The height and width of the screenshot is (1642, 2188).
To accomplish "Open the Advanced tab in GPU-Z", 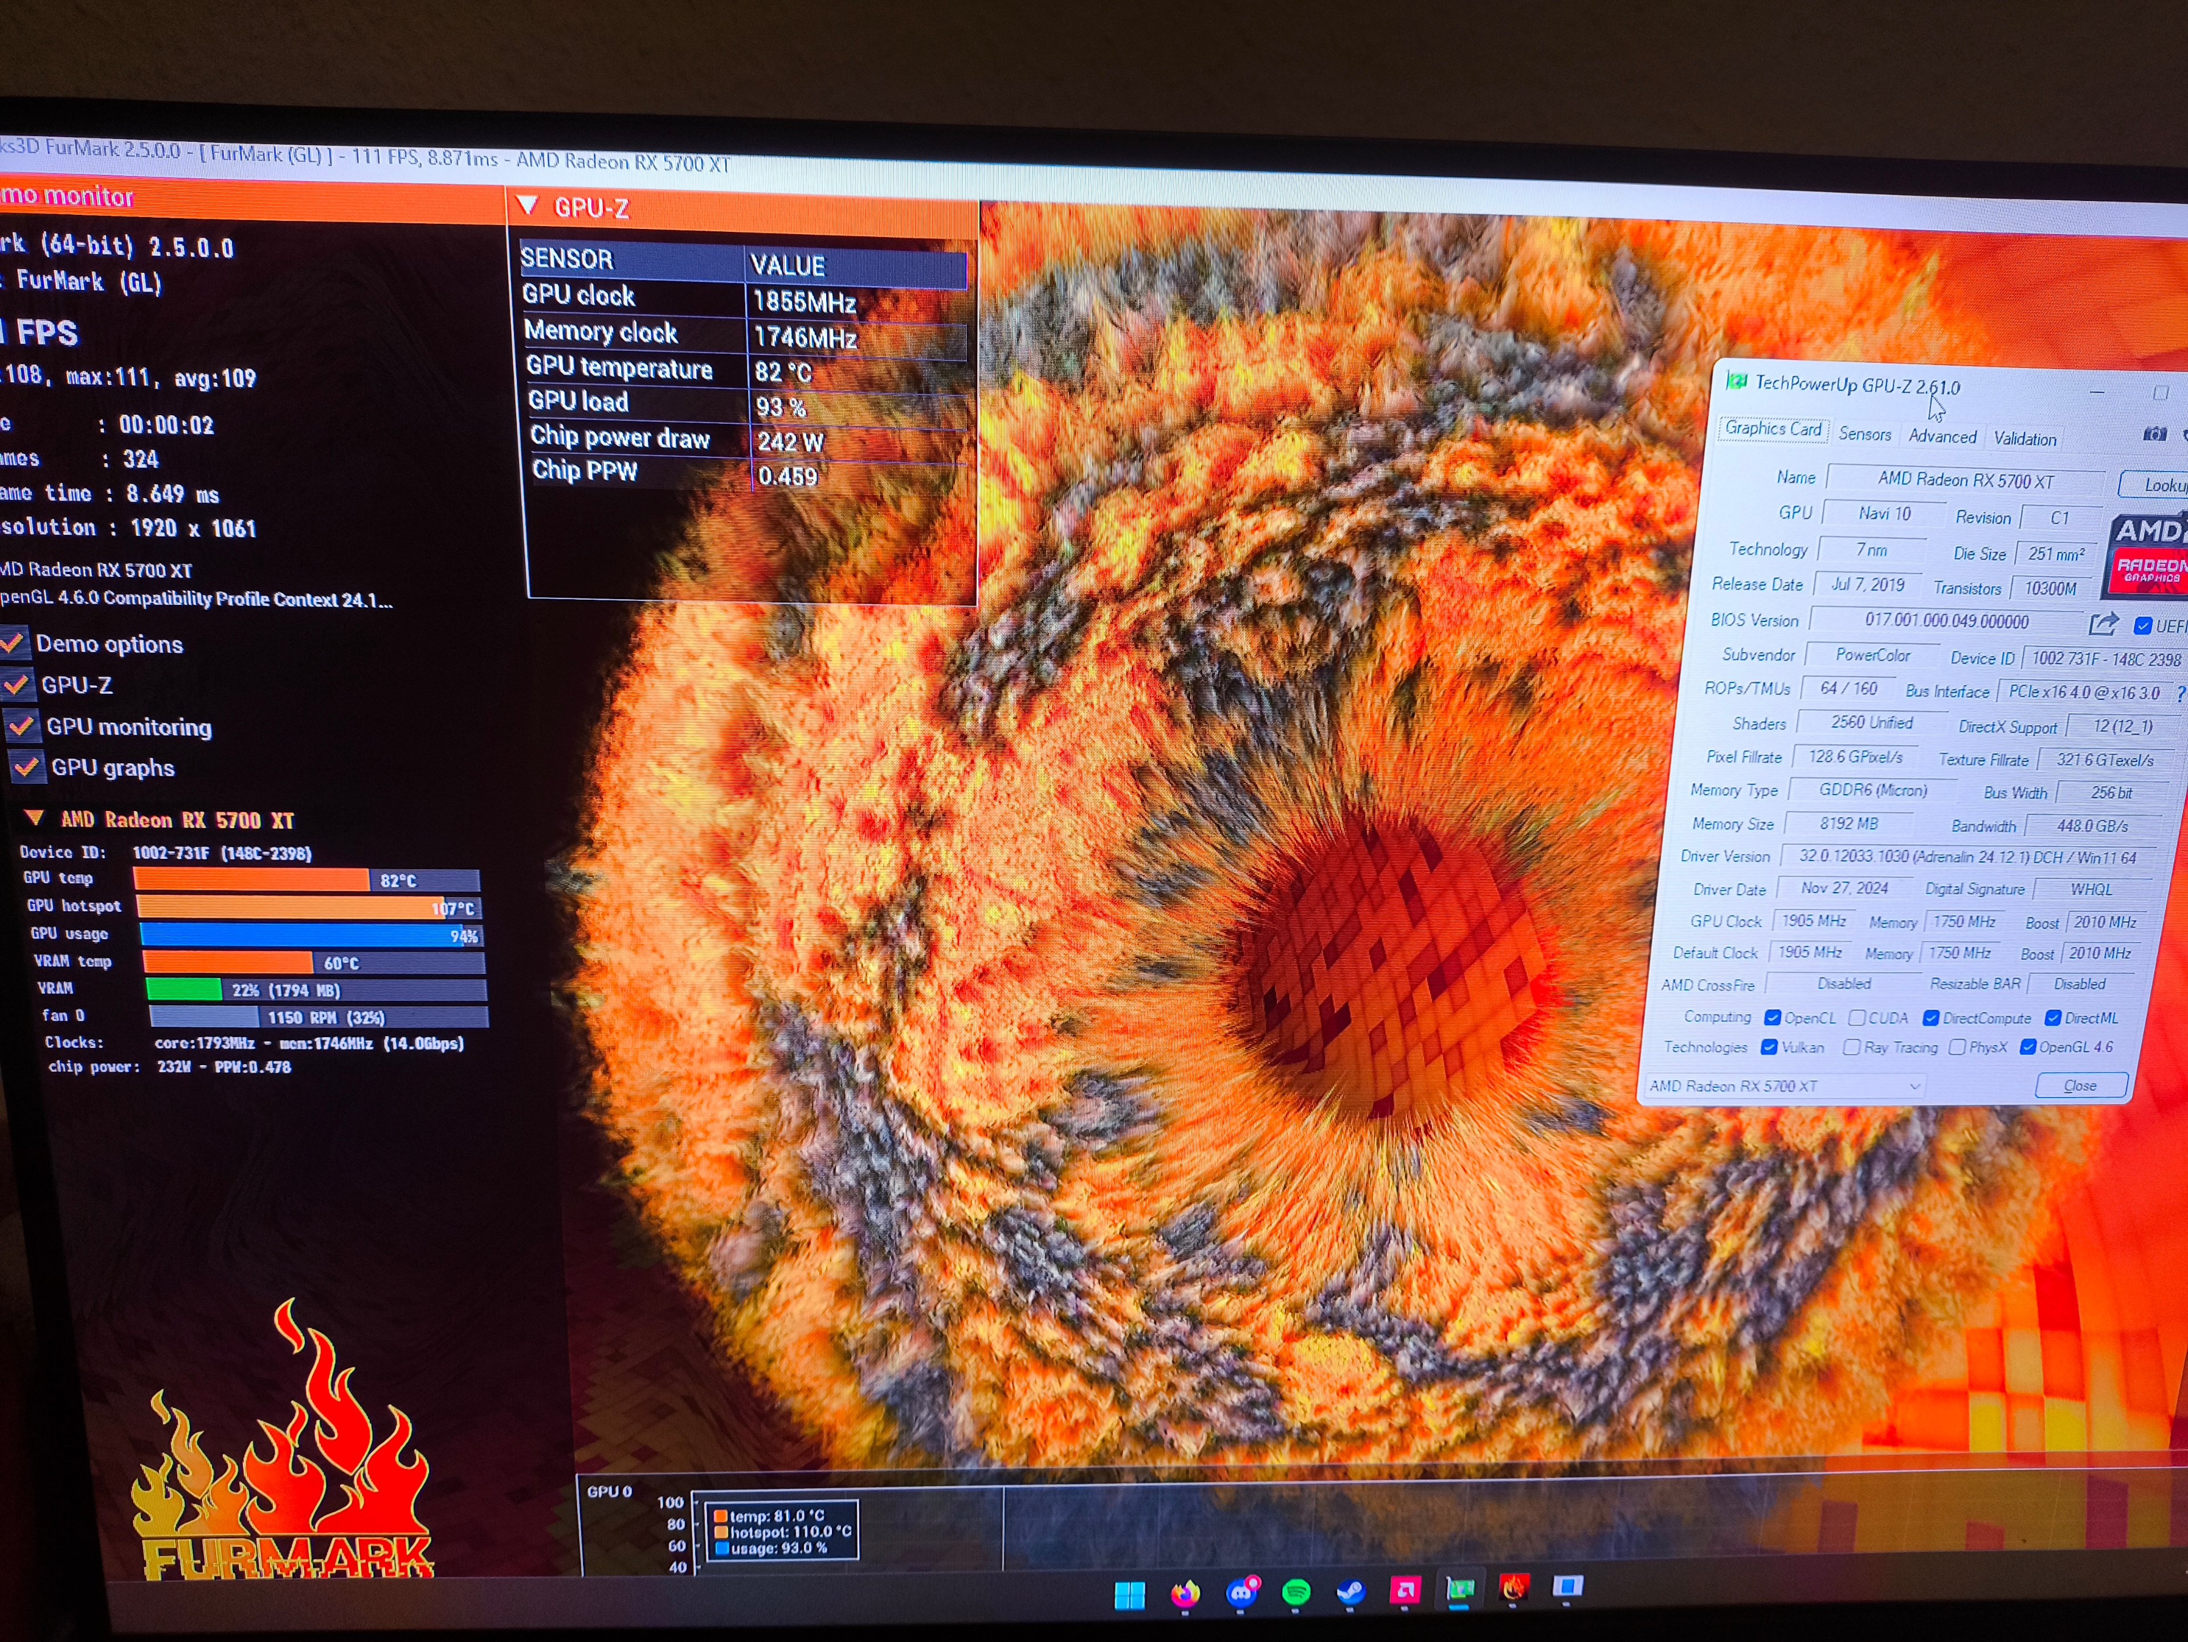I will point(1942,436).
